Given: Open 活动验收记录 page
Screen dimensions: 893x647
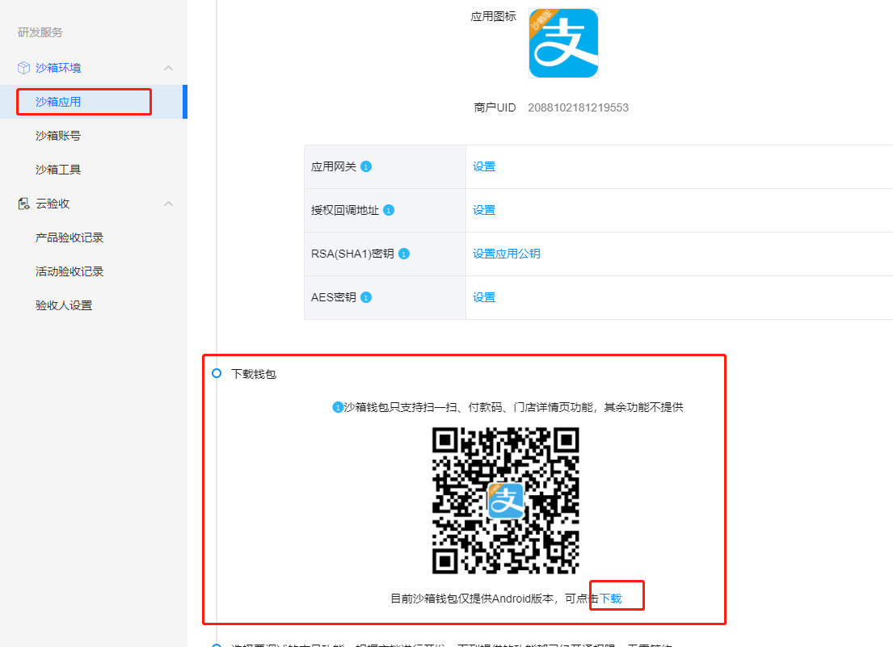Looking at the screenshot, I should pos(94,271).
